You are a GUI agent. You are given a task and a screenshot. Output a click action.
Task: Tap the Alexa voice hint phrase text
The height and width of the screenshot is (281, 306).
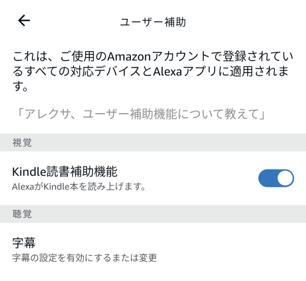[x=153, y=112]
